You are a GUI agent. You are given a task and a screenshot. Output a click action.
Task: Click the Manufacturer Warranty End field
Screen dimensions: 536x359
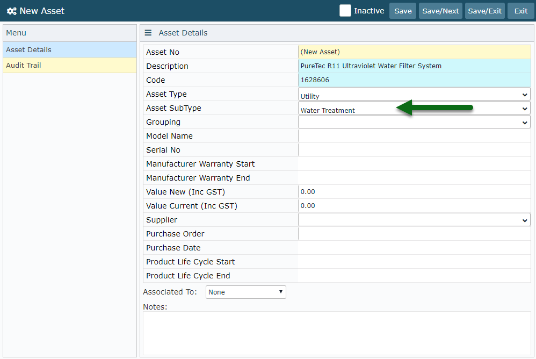(x=414, y=178)
